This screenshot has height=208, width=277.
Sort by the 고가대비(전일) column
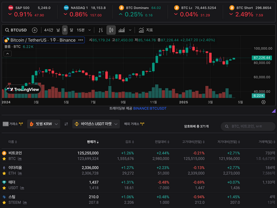pos(193,142)
